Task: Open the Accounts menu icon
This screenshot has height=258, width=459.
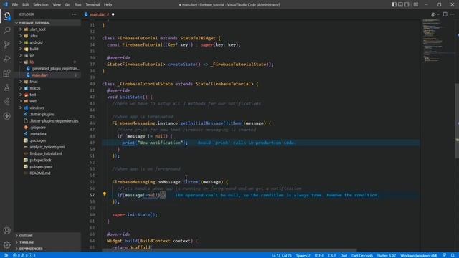Action: (6, 231)
